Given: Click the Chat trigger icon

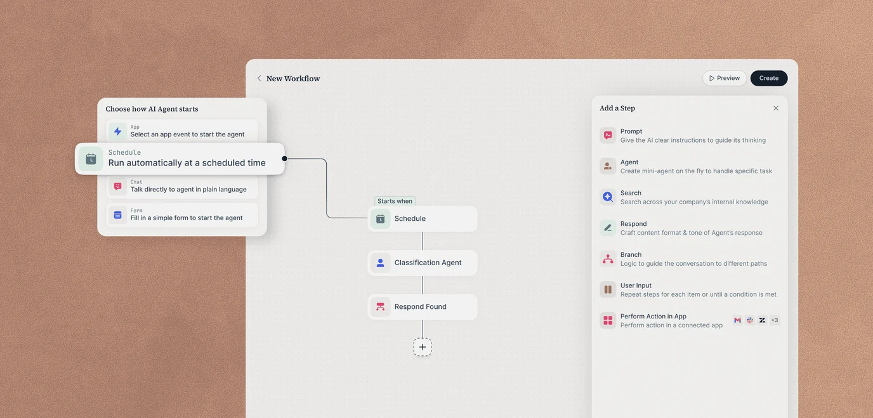Looking at the screenshot, I should [117, 186].
